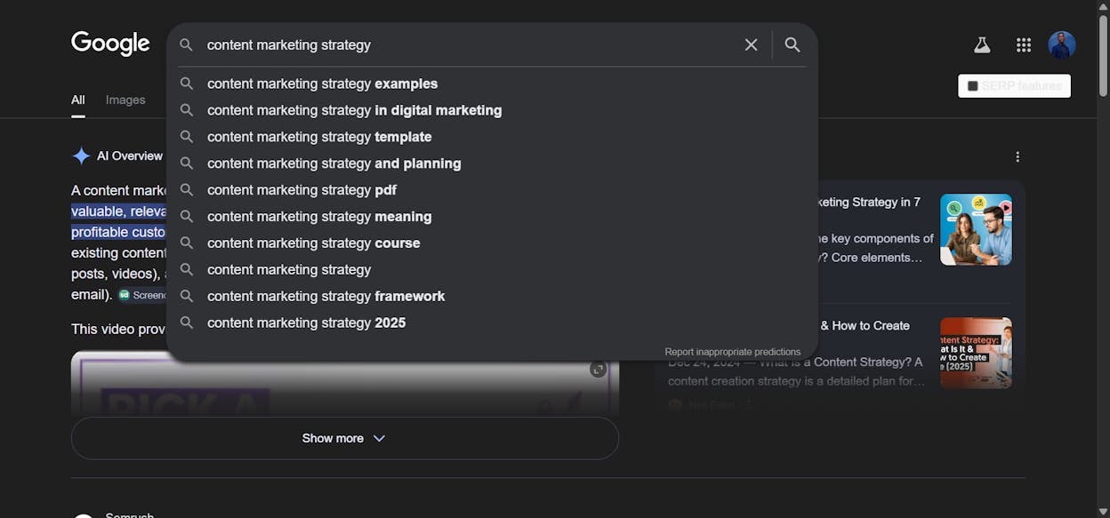The width and height of the screenshot is (1110, 518).
Task: Click 'Report inappropriate predictions' link
Action: click(733, 352)
